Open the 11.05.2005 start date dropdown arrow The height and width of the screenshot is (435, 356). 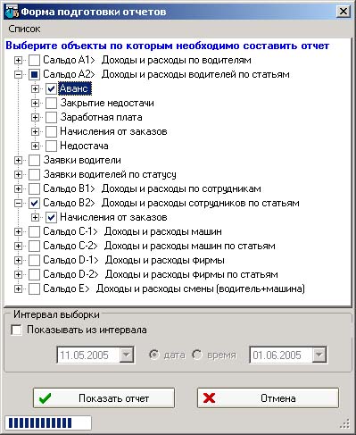tap(127, 355)
